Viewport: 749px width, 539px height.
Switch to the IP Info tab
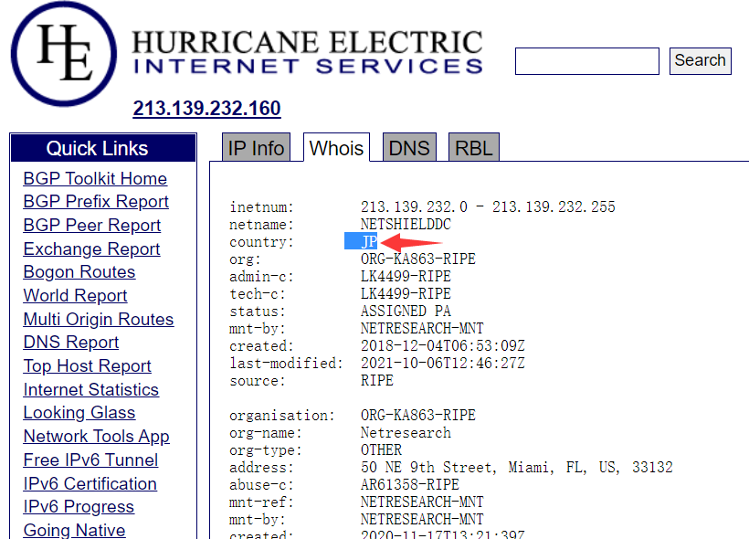tap(256, 148)
